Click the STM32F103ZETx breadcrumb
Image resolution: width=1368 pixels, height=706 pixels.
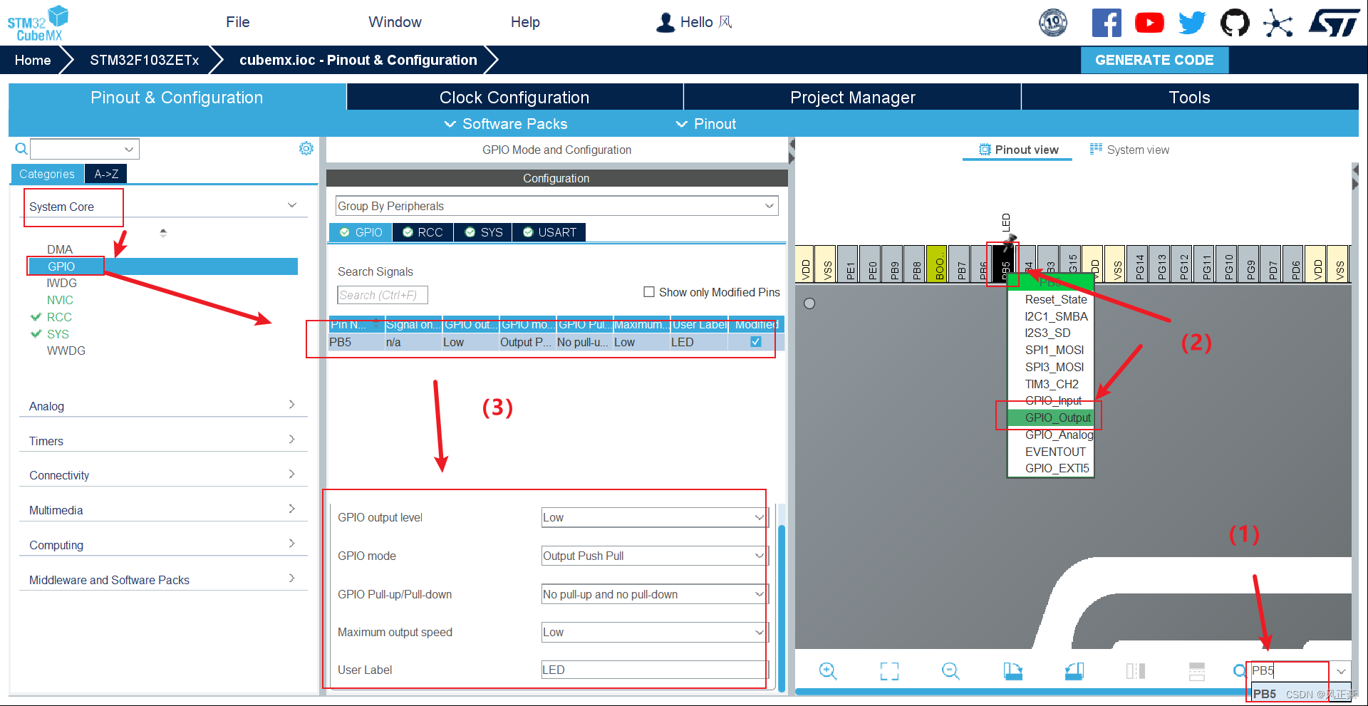click(x=145, y=60)
